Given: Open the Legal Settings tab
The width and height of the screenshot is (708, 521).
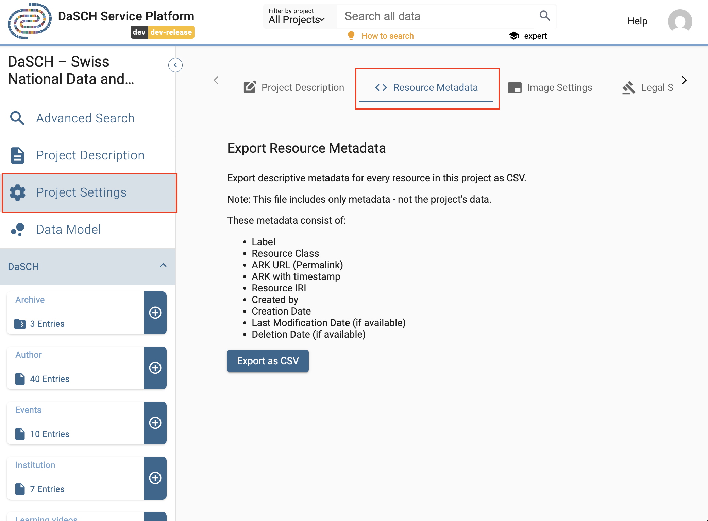Looking at the screenshot, I should tap(650, 87).
